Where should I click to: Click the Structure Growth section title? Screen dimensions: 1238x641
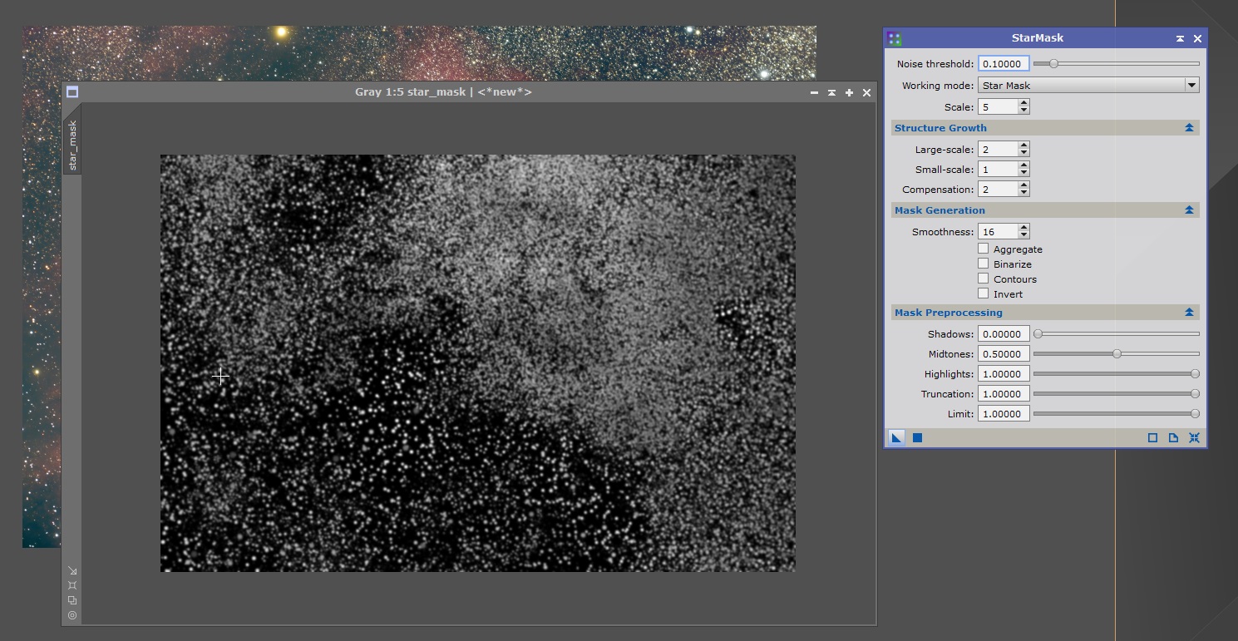[940, 128]
